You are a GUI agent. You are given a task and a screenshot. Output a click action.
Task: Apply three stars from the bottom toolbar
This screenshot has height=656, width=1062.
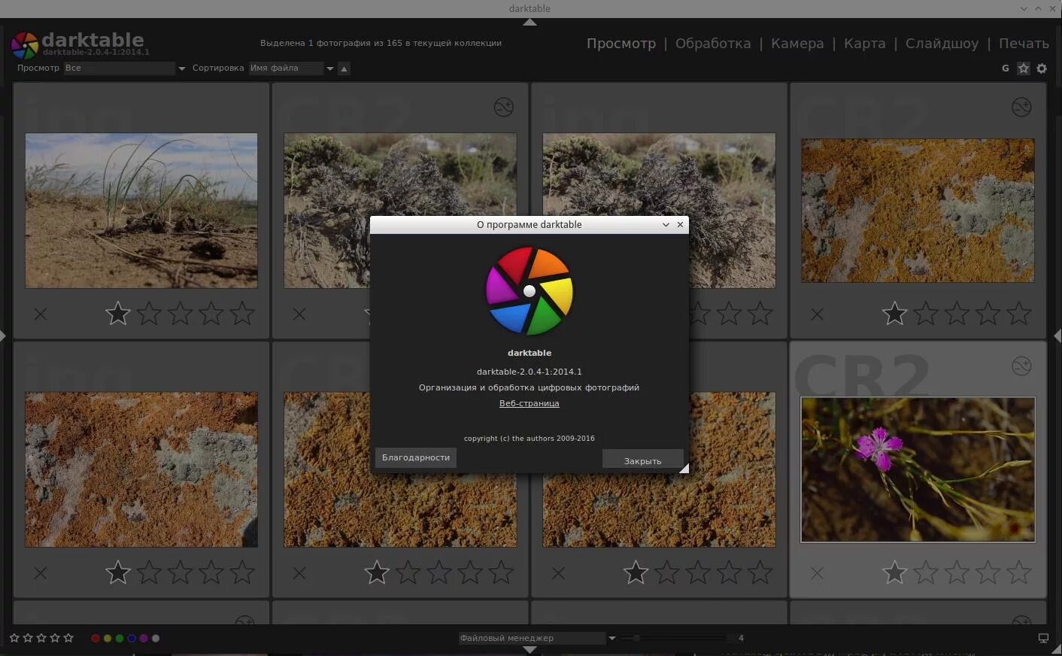click(41, 638)
